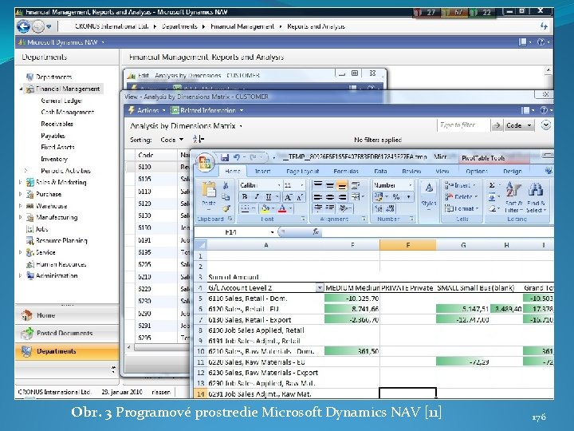Expand the Sales & Marketing tree node
This screenshot has height=431, width=574.
[21, 182]
